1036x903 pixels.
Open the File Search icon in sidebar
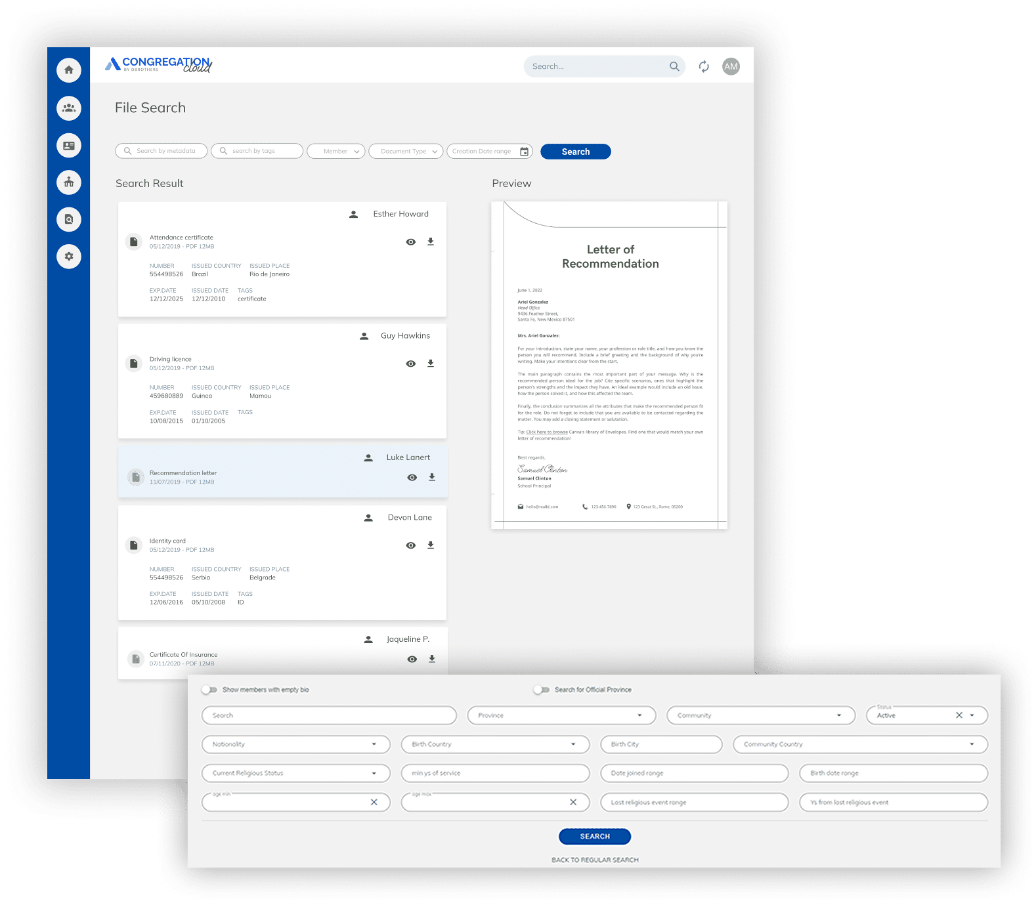point(69,219)
